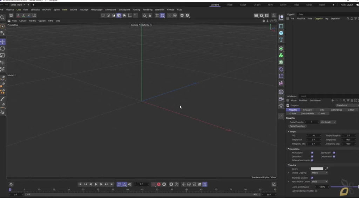Uncheck the Sistema Movimento checkbox
The height and width of the screenshot is (198, 359).
coord(312,160)
